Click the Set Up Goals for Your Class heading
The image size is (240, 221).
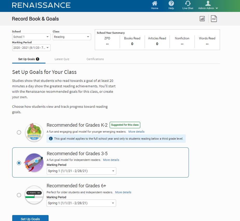(44, 72)
